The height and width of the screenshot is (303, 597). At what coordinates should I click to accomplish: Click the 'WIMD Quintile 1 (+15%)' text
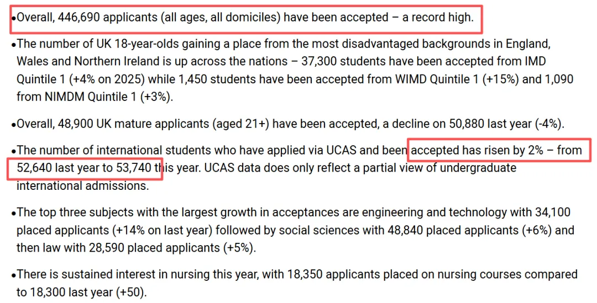coord(457,79)
